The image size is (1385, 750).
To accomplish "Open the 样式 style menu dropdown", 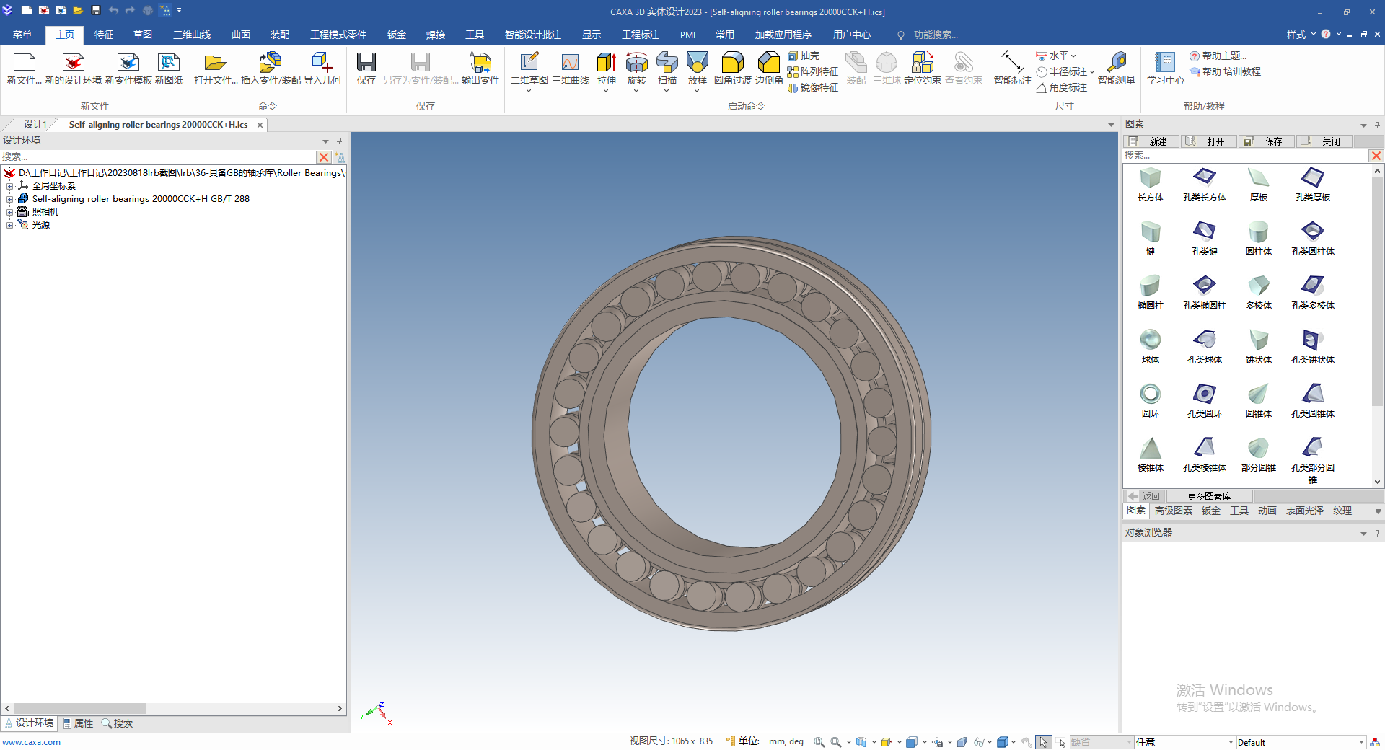I will coord(1301,35).
